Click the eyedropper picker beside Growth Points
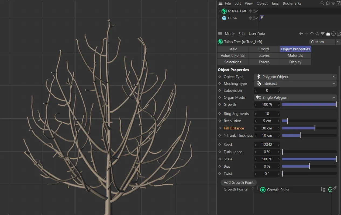The width and height of the screenshot is (341, 215). (335, 189)
